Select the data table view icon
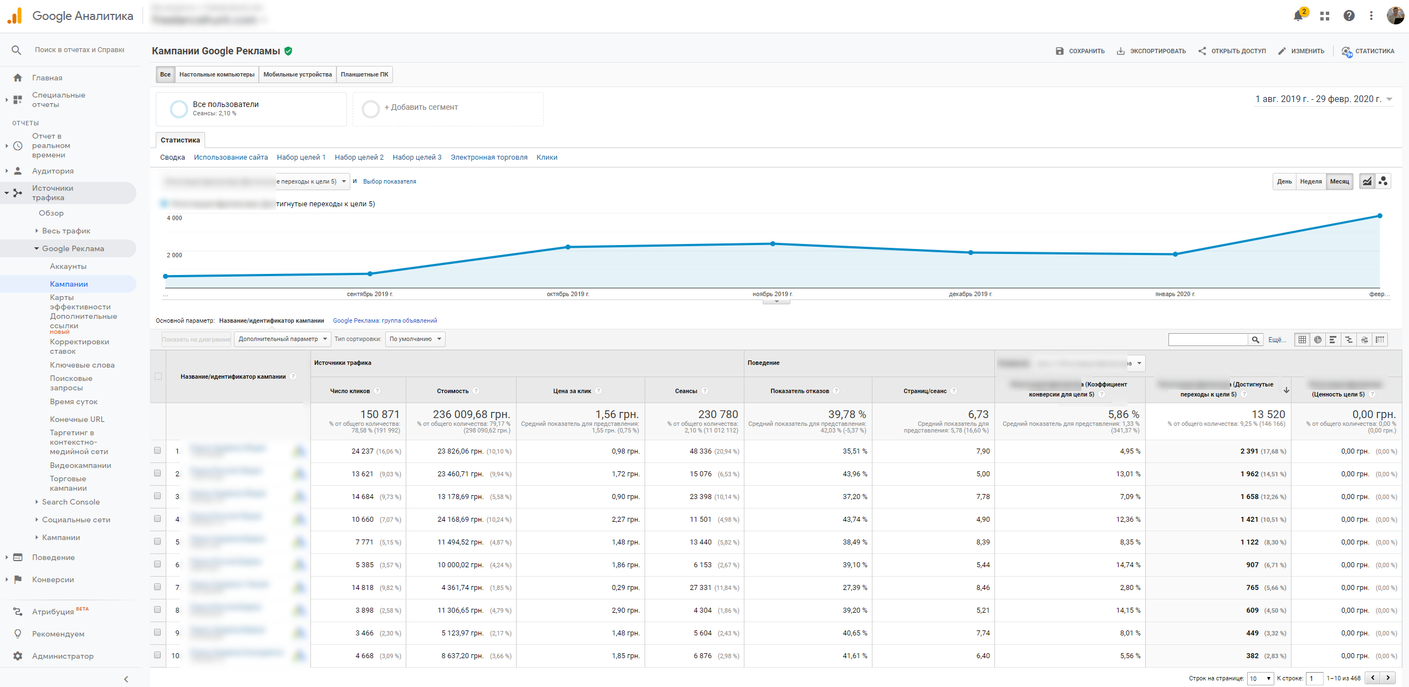1409x687 pixels. pos(1302,339)
